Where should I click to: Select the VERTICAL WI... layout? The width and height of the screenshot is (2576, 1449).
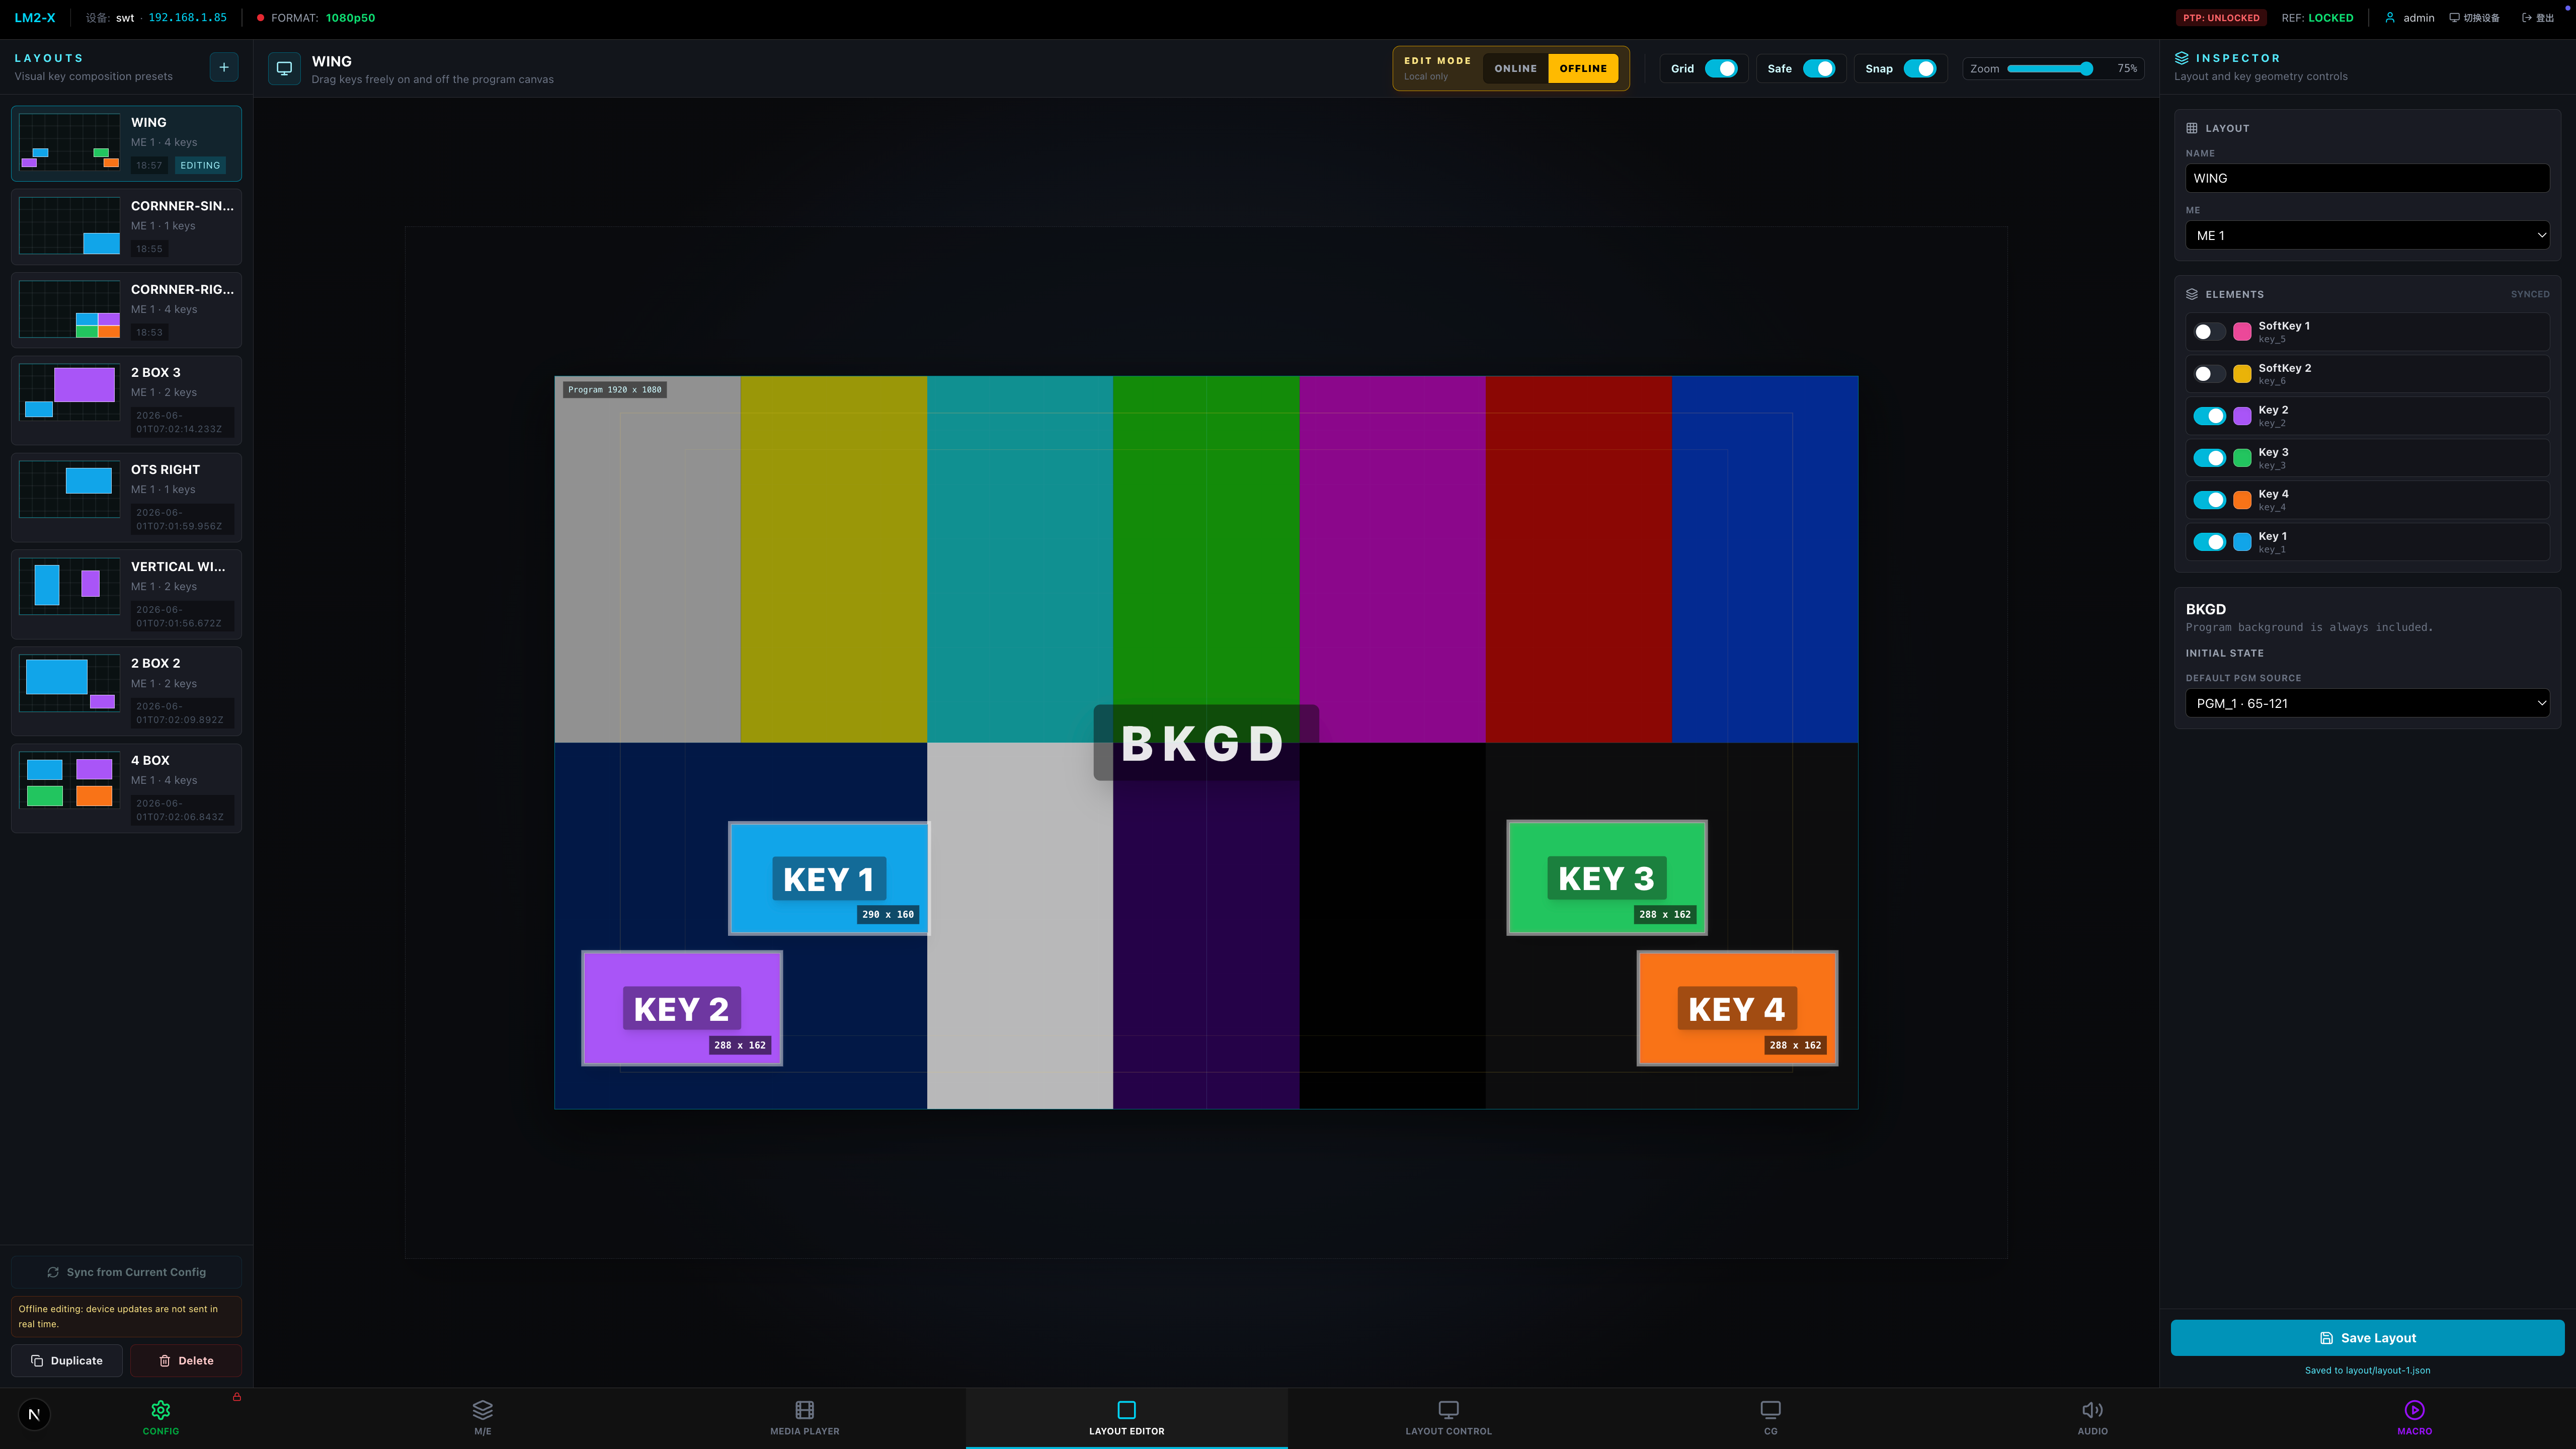(126, 594)
